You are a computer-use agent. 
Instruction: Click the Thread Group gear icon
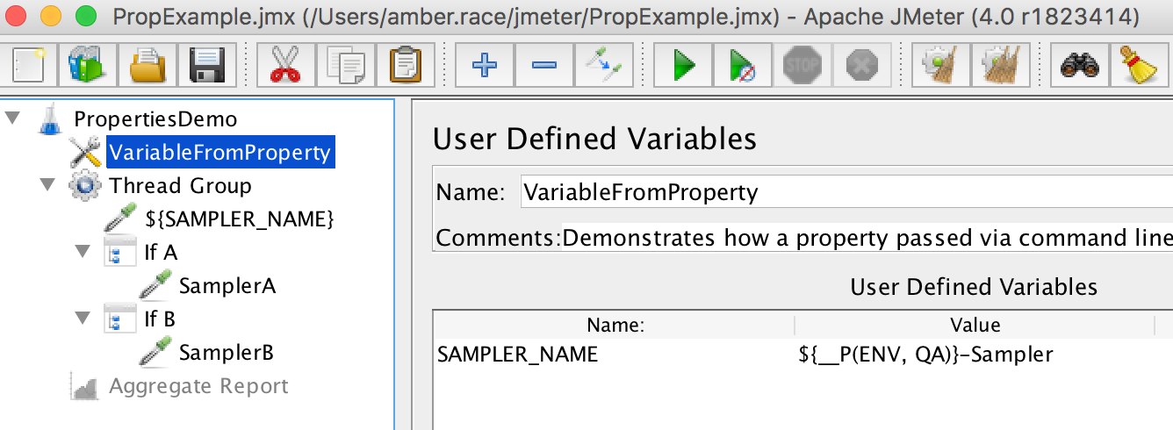click(x=85, y=186)
